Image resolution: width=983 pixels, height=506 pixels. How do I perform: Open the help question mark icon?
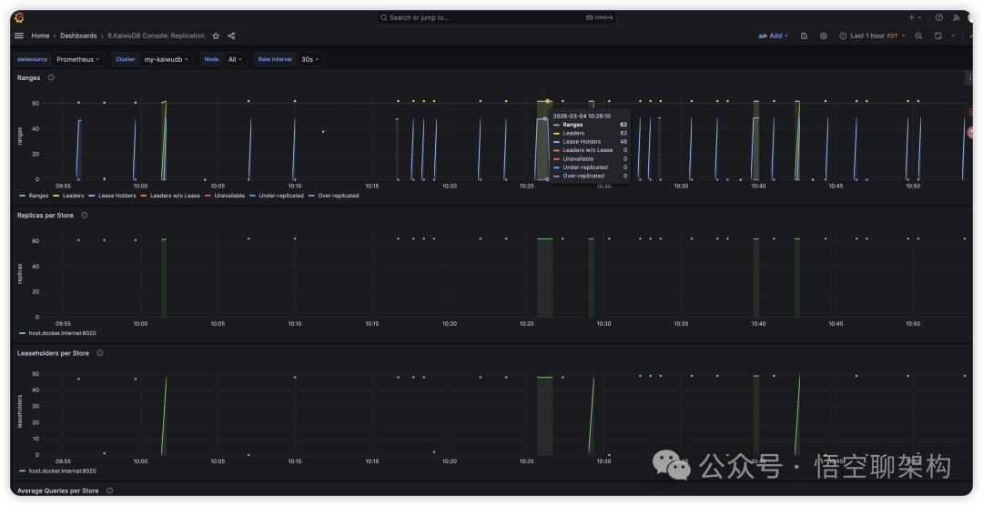[x=939, y=17]
